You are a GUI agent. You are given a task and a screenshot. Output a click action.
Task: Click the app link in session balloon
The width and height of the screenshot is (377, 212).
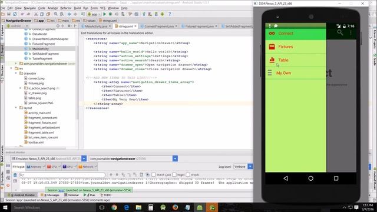point(61,190)
